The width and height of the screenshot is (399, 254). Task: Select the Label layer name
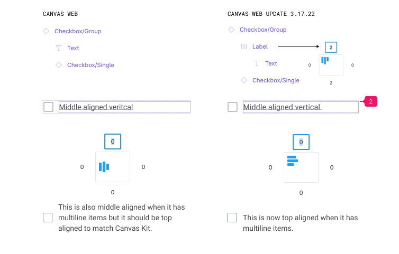tap(260, 46)
